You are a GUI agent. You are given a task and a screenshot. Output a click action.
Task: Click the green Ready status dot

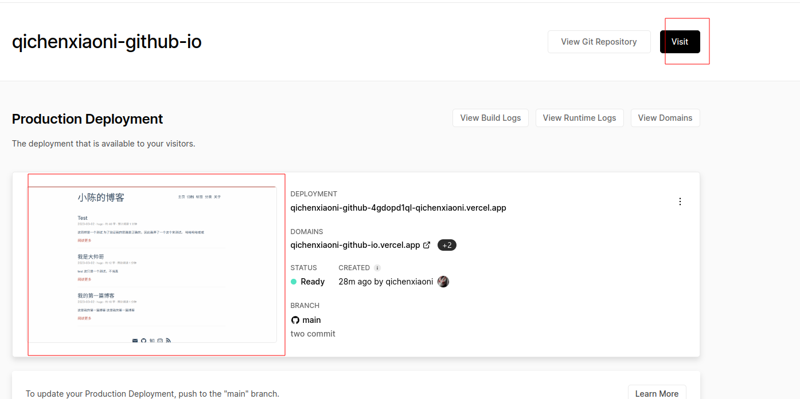[x=294, y=282]
